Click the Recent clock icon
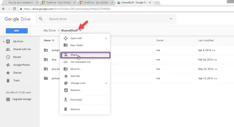This screenshot has width=234, height=127. tap(8, 57)
